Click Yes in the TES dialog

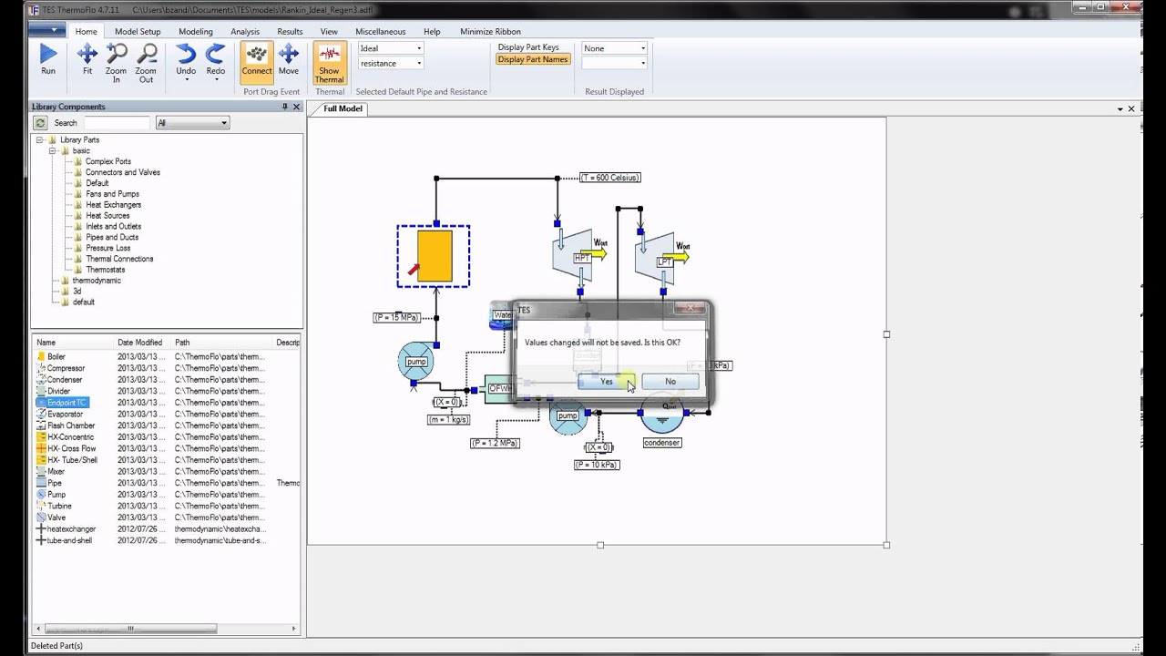[x=607, y=382]
